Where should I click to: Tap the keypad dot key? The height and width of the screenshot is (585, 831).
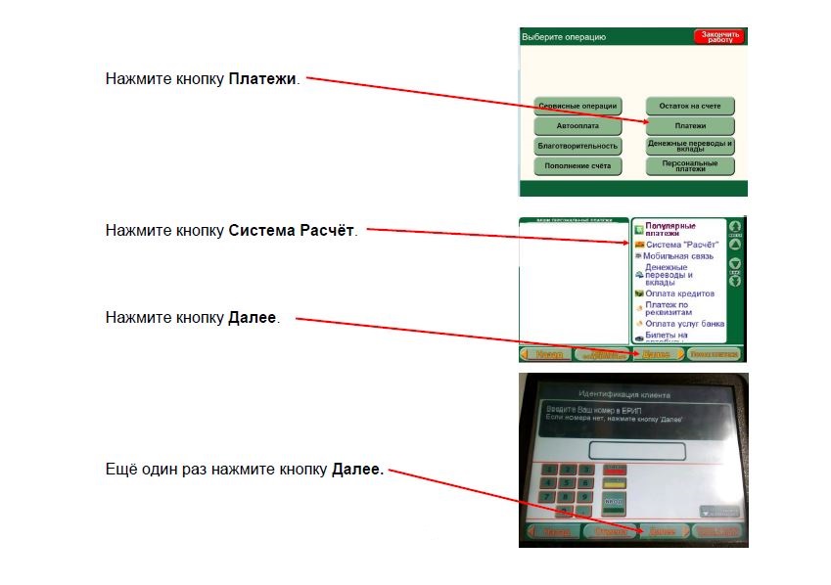[x=583, y=512]
